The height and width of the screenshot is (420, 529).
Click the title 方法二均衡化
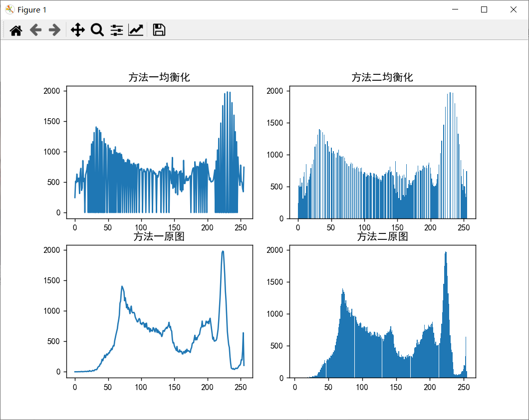[382, 77]
